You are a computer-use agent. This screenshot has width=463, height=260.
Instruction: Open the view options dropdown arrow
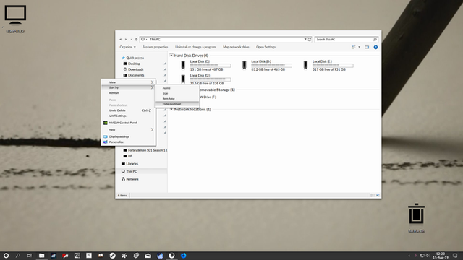coord(360,47)
